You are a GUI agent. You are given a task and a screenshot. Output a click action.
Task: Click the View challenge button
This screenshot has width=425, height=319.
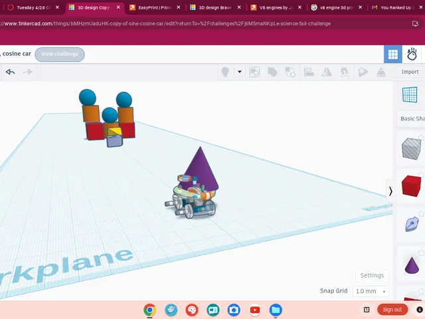coord(60,54)
